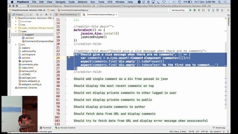This screenshot has height=134, width=238.
Task: Click the .gitignore file icon
Action: pos(20,61)
